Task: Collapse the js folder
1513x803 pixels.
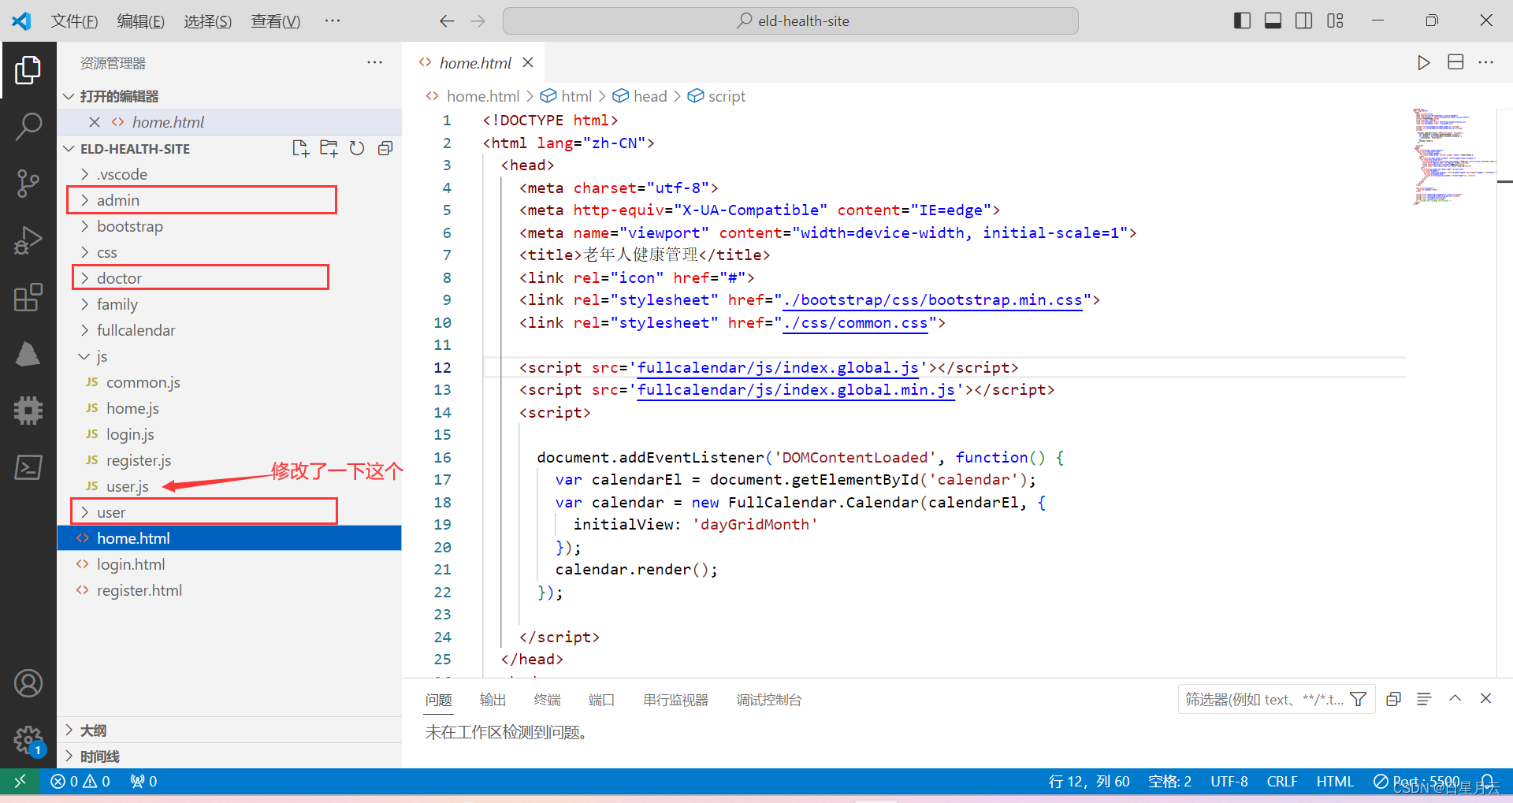Action: tap(229, 356)
